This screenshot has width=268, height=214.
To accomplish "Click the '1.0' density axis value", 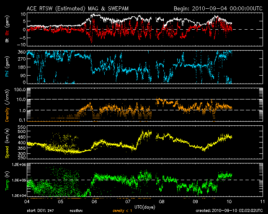I will (22, 110).
